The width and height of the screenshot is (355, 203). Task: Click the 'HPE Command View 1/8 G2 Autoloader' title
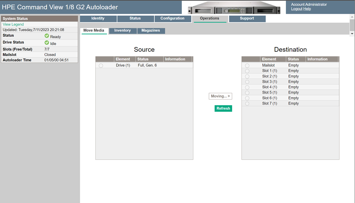60,7
